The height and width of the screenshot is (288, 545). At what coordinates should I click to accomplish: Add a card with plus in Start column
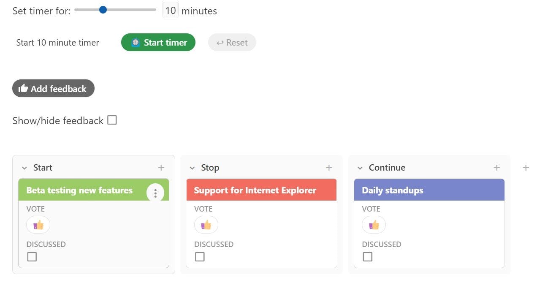click(x=161, y=168)
